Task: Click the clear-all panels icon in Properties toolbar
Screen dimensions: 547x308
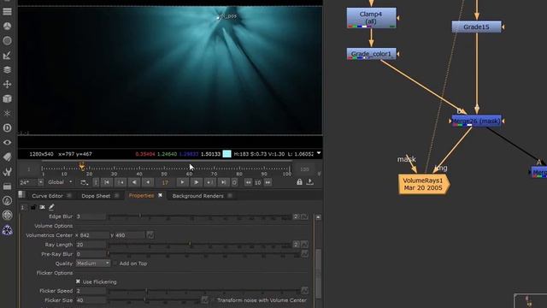Action: click(42, 207)
